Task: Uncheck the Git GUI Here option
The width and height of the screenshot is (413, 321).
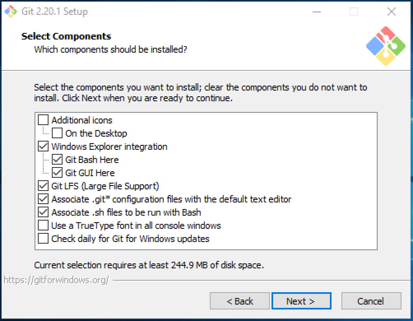Action: pos(56,172)
